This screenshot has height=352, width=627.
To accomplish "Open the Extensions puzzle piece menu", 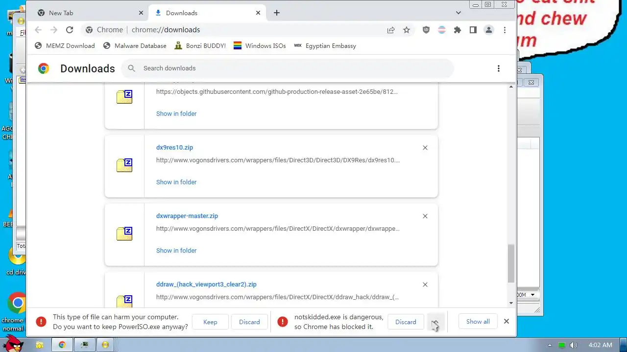I will tap(458, 30).
